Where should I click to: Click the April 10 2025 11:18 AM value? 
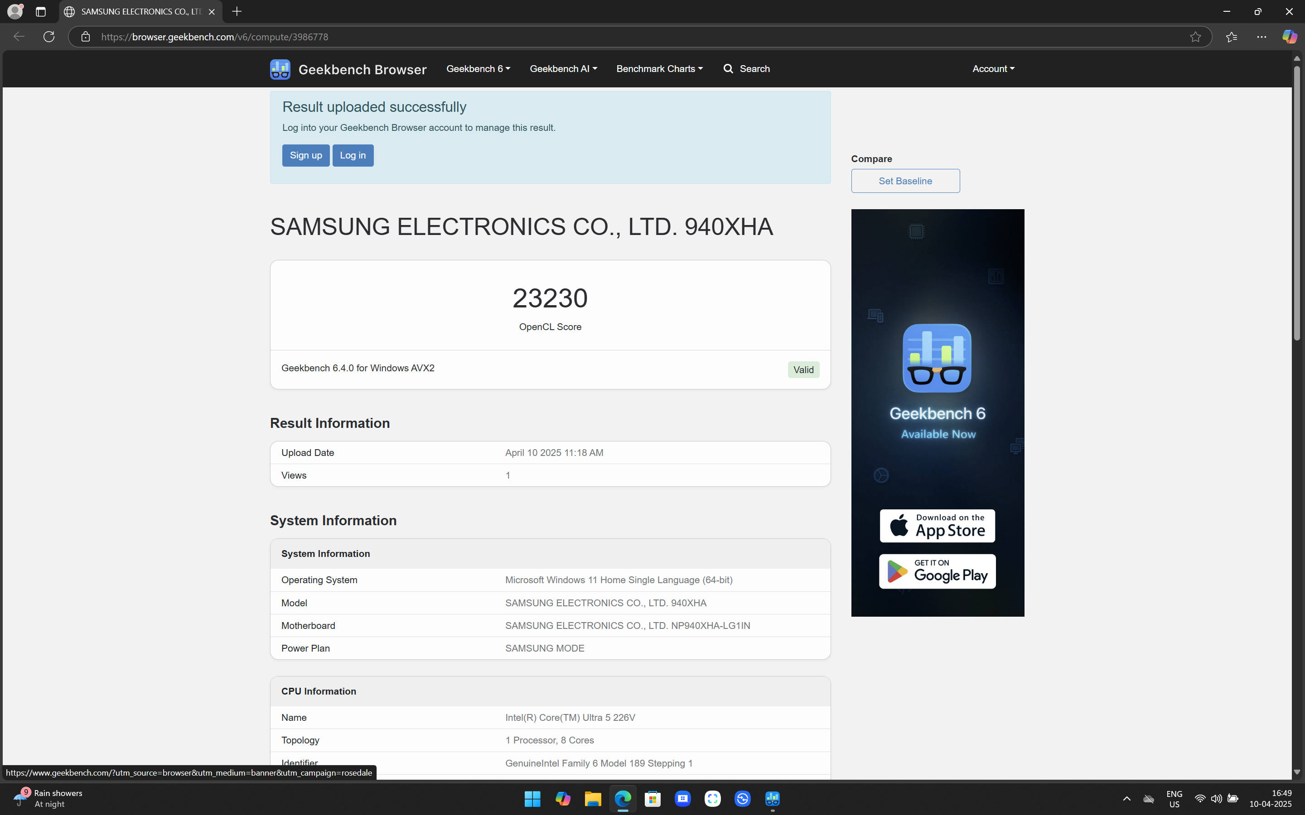(554, 453)
